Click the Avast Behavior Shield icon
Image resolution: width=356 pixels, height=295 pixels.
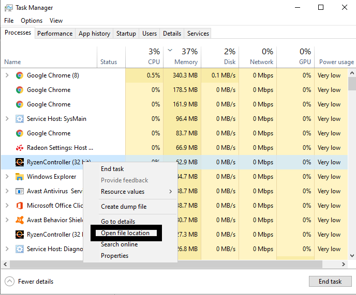pyautogui.click(x=20, y=220)
